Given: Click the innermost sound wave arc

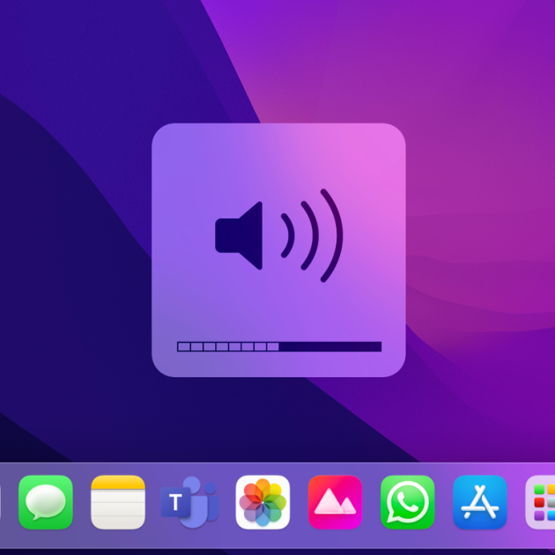Looking at the screenshot, I should pos(288,235).
